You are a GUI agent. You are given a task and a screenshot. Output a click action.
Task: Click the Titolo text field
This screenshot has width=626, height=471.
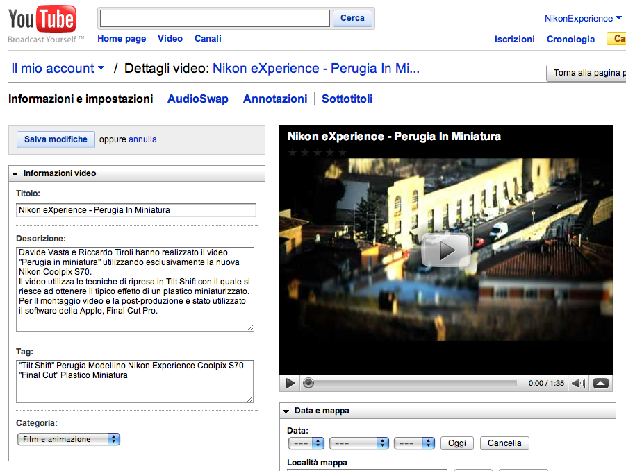pos(136,210)
